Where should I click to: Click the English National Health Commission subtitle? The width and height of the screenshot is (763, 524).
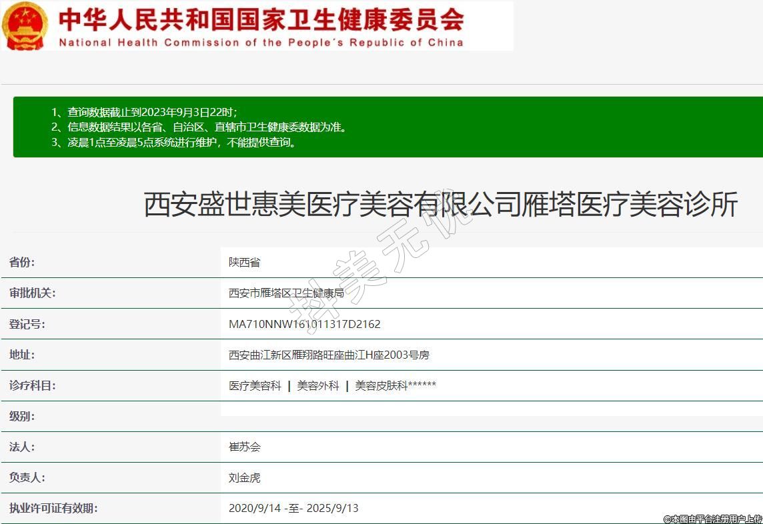click(261, 42)
